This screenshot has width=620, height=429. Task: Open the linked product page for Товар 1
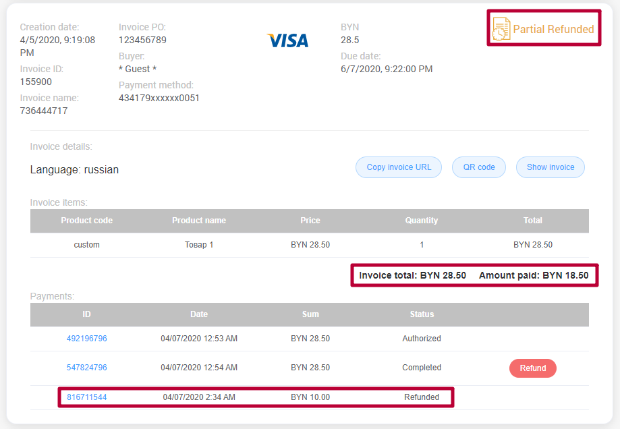(198, 245)
